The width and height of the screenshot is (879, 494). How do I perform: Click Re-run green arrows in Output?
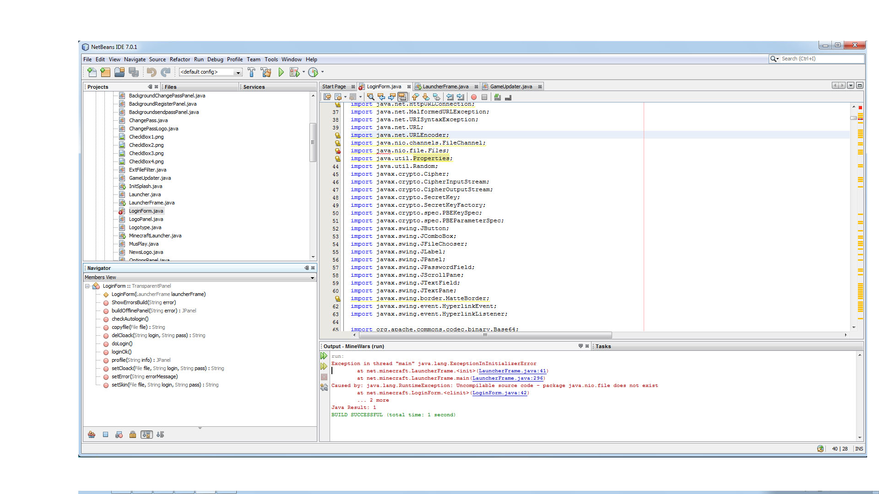[324, 356]
